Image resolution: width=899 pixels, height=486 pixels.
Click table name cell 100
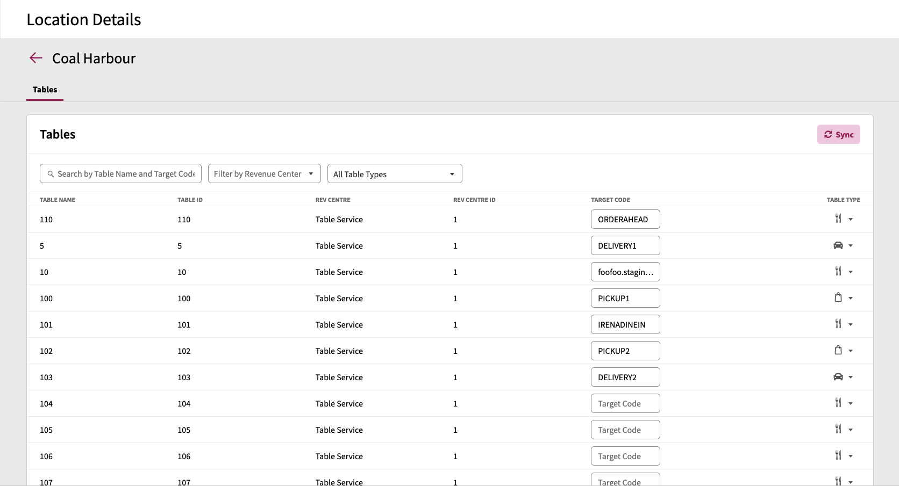(x=46, y=298)
